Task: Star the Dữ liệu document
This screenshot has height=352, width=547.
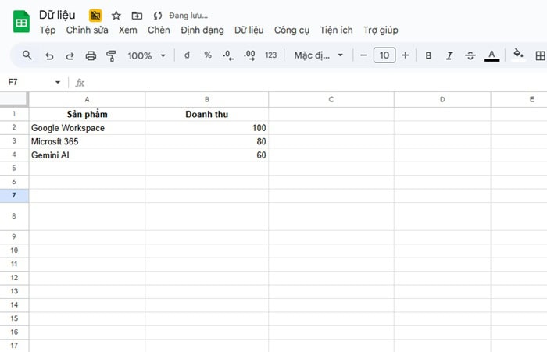Action: [116, 16]
